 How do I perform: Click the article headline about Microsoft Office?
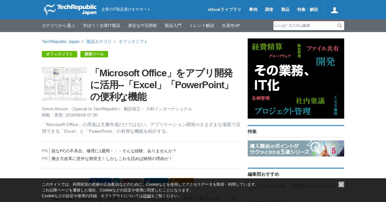click(x=161, y=85)
